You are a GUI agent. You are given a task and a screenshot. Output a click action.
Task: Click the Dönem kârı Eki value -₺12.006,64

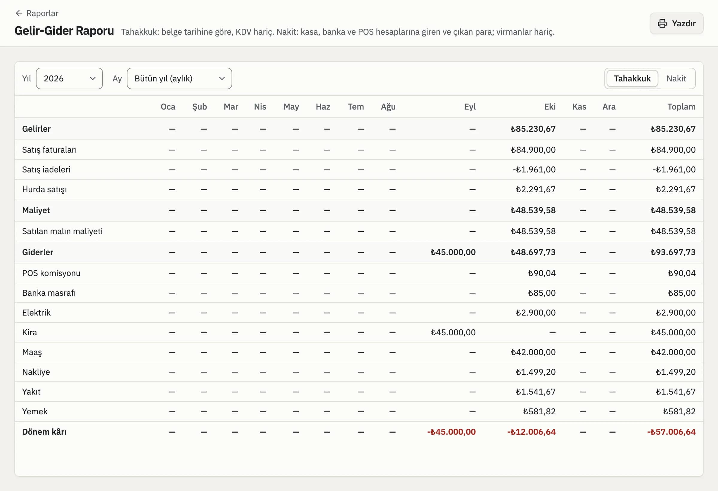click(x=531, y=432)
